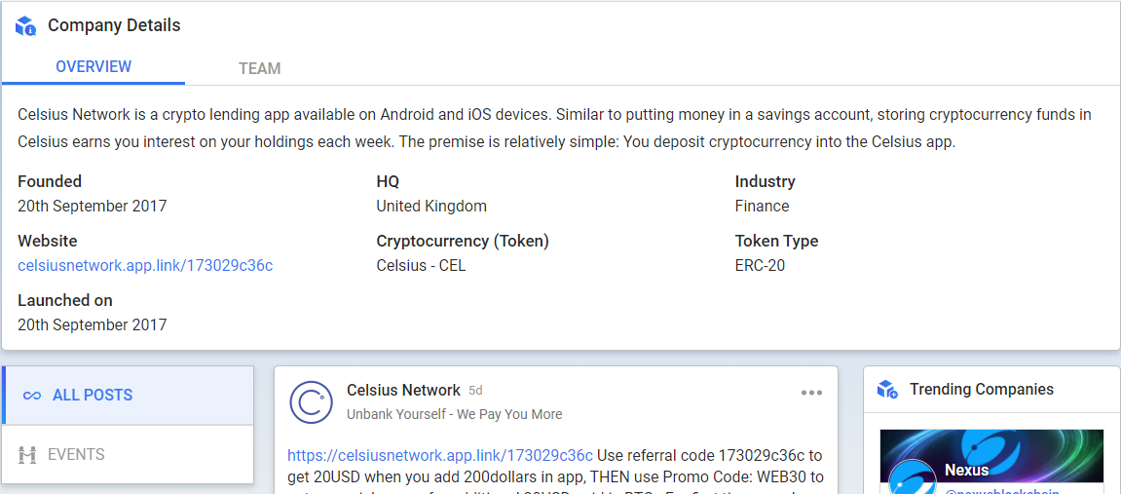Open the TEAM tab

pos(259,68)
